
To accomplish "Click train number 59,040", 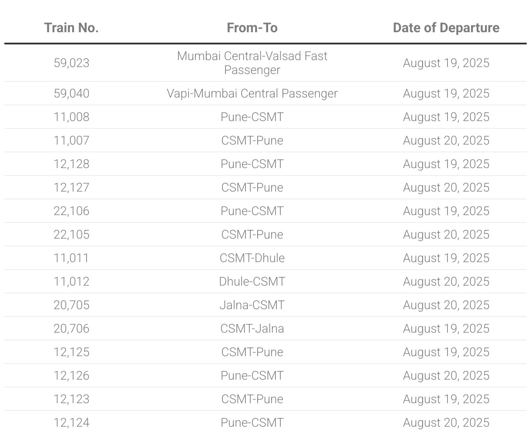I will (71, 94).
